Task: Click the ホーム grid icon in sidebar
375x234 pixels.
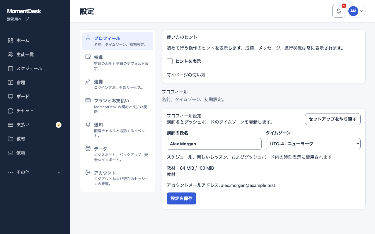Action: [x=11, y=41]
